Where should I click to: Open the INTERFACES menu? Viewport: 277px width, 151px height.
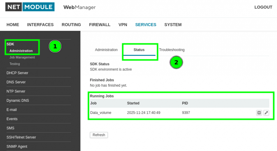[x=40, y=25]
